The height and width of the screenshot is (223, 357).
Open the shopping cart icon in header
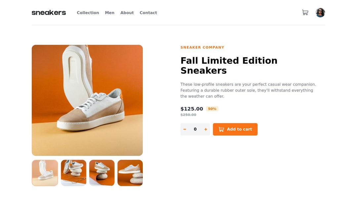[305, 13]
